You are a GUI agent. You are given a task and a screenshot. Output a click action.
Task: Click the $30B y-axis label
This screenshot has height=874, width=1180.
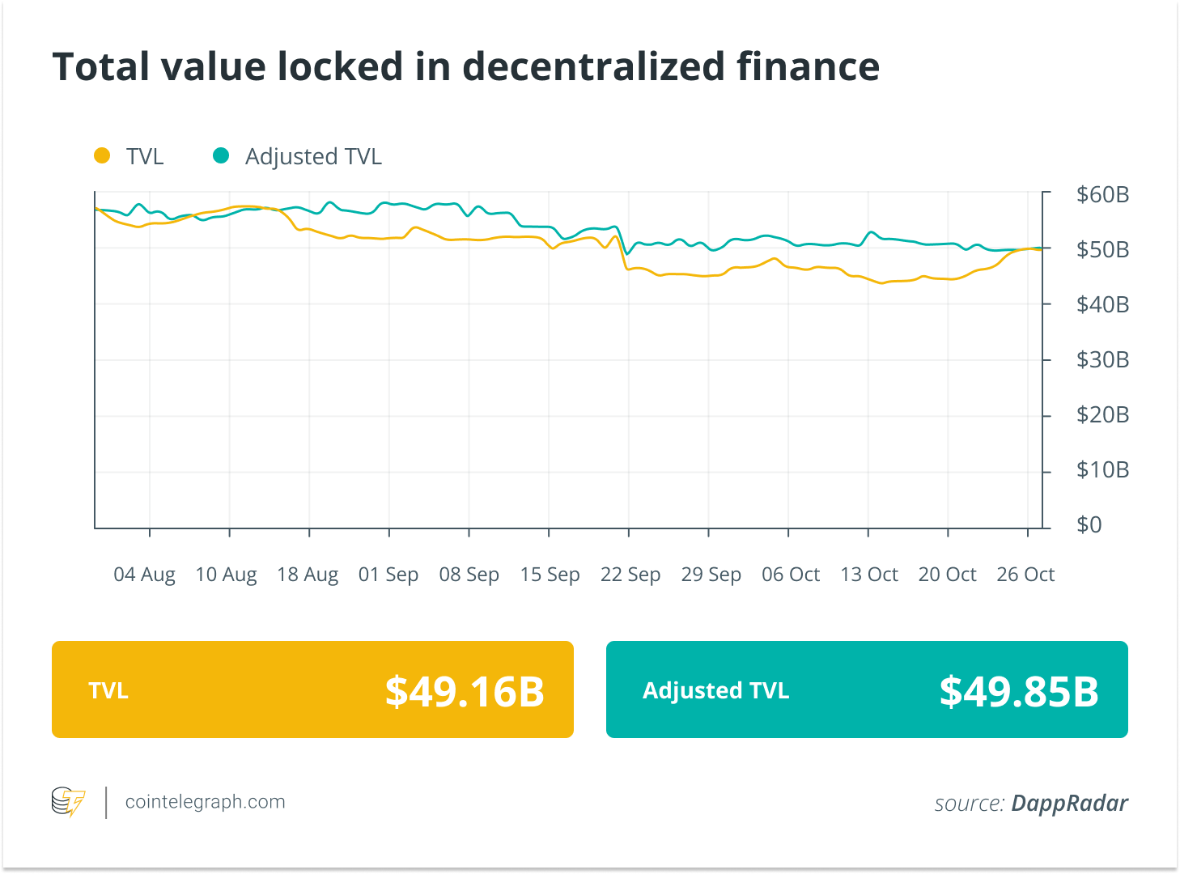(1102, 360)
